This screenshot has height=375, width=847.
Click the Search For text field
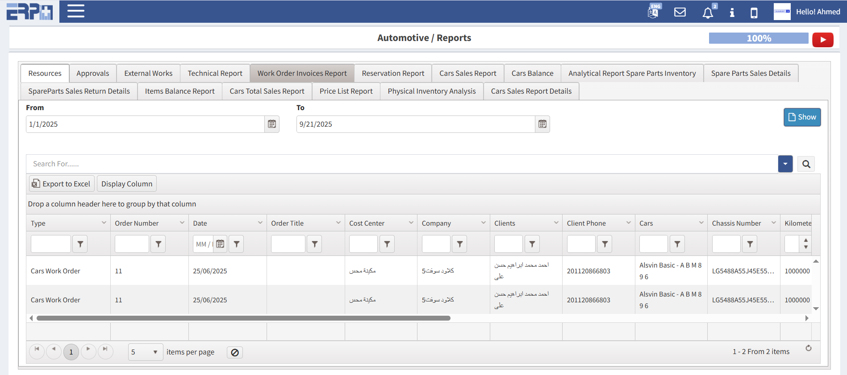[402, 164]
